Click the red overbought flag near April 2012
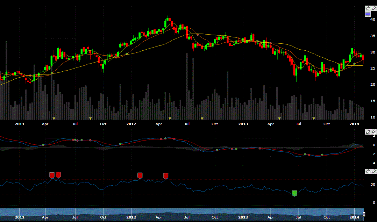 166,176
